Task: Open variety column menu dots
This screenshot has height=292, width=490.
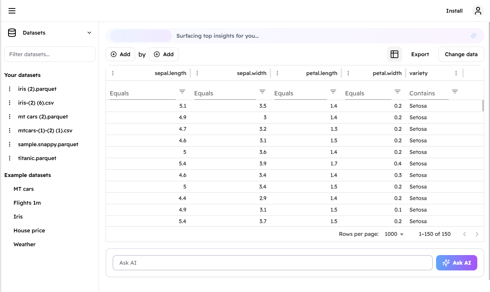Action: coord(456,73)
